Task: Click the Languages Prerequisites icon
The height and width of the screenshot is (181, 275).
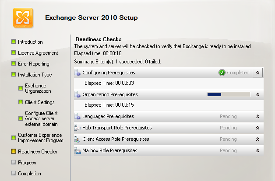Action: tap(78, 116)
